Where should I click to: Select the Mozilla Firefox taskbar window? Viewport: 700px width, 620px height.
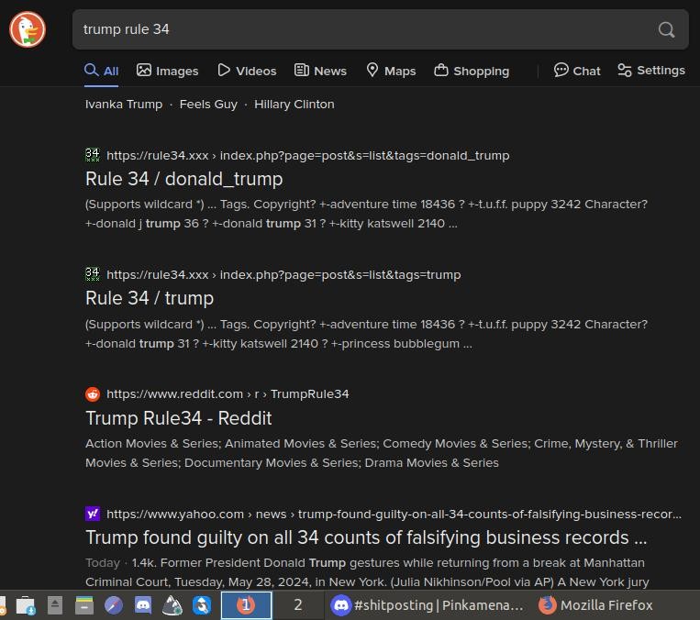pyautogui.click(x=595, y=605)
